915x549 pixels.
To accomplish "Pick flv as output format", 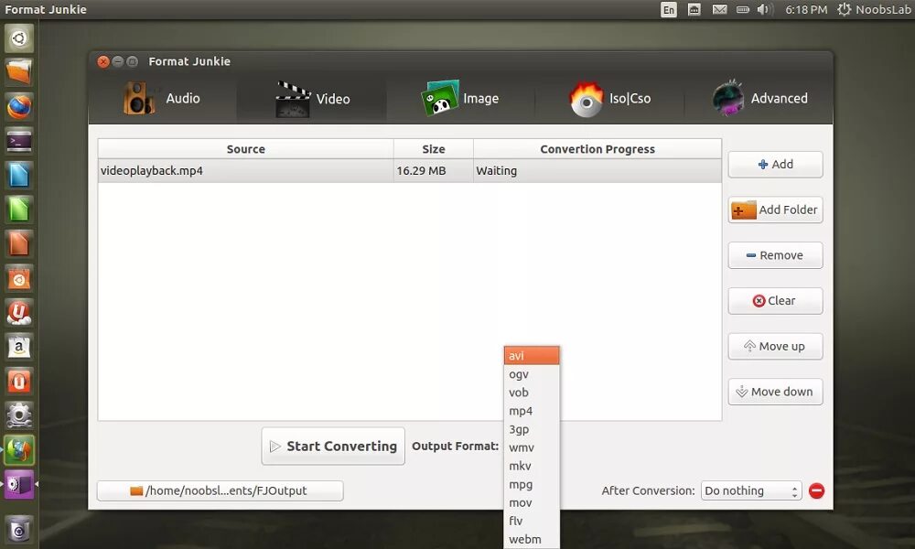I will [532, 521].
